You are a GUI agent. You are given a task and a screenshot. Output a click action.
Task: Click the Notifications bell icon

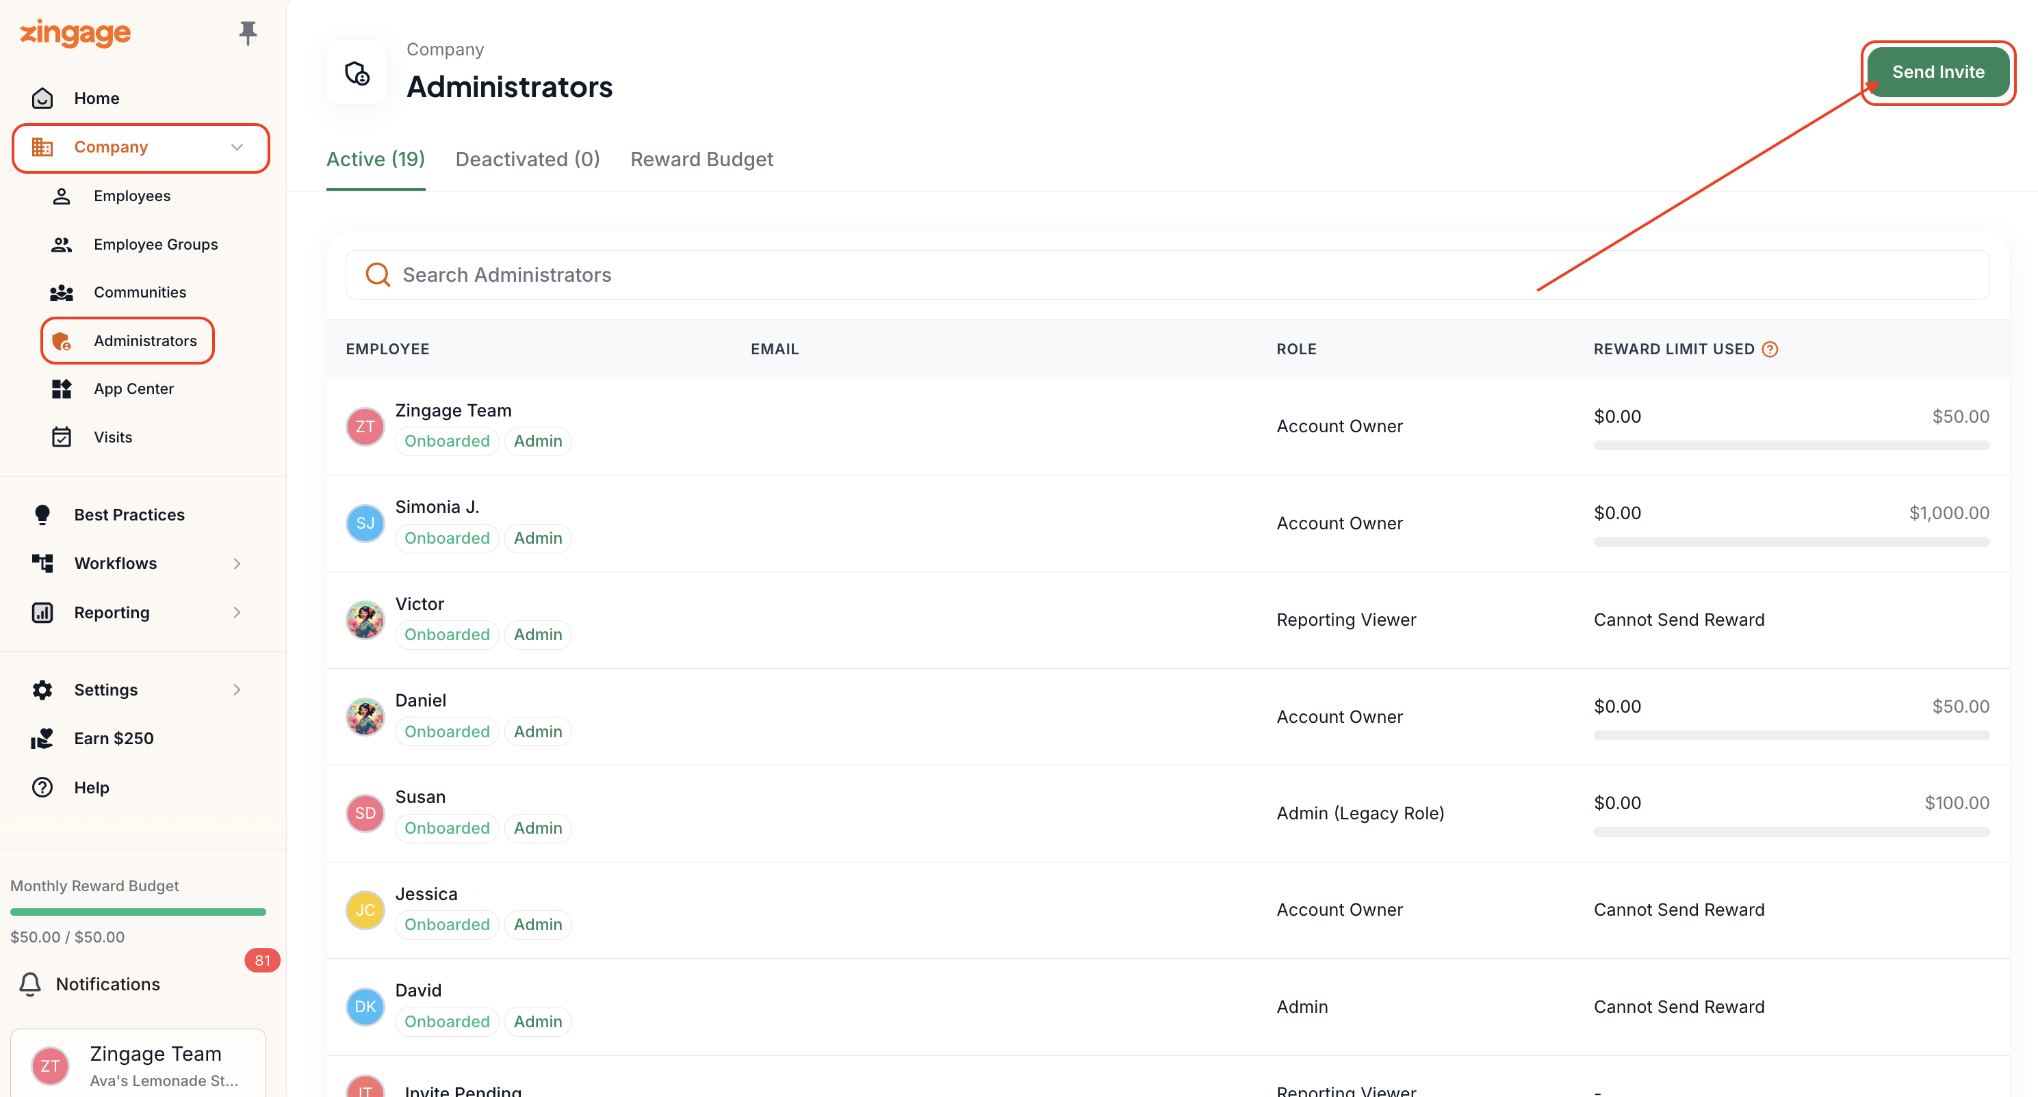tap(30, 984)
